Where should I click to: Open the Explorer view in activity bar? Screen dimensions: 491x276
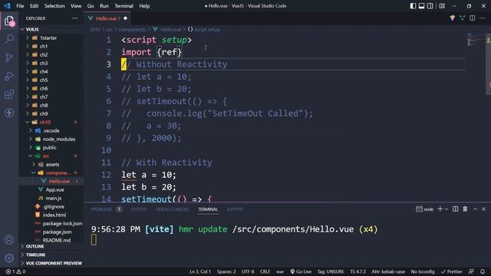pos(9,21)
